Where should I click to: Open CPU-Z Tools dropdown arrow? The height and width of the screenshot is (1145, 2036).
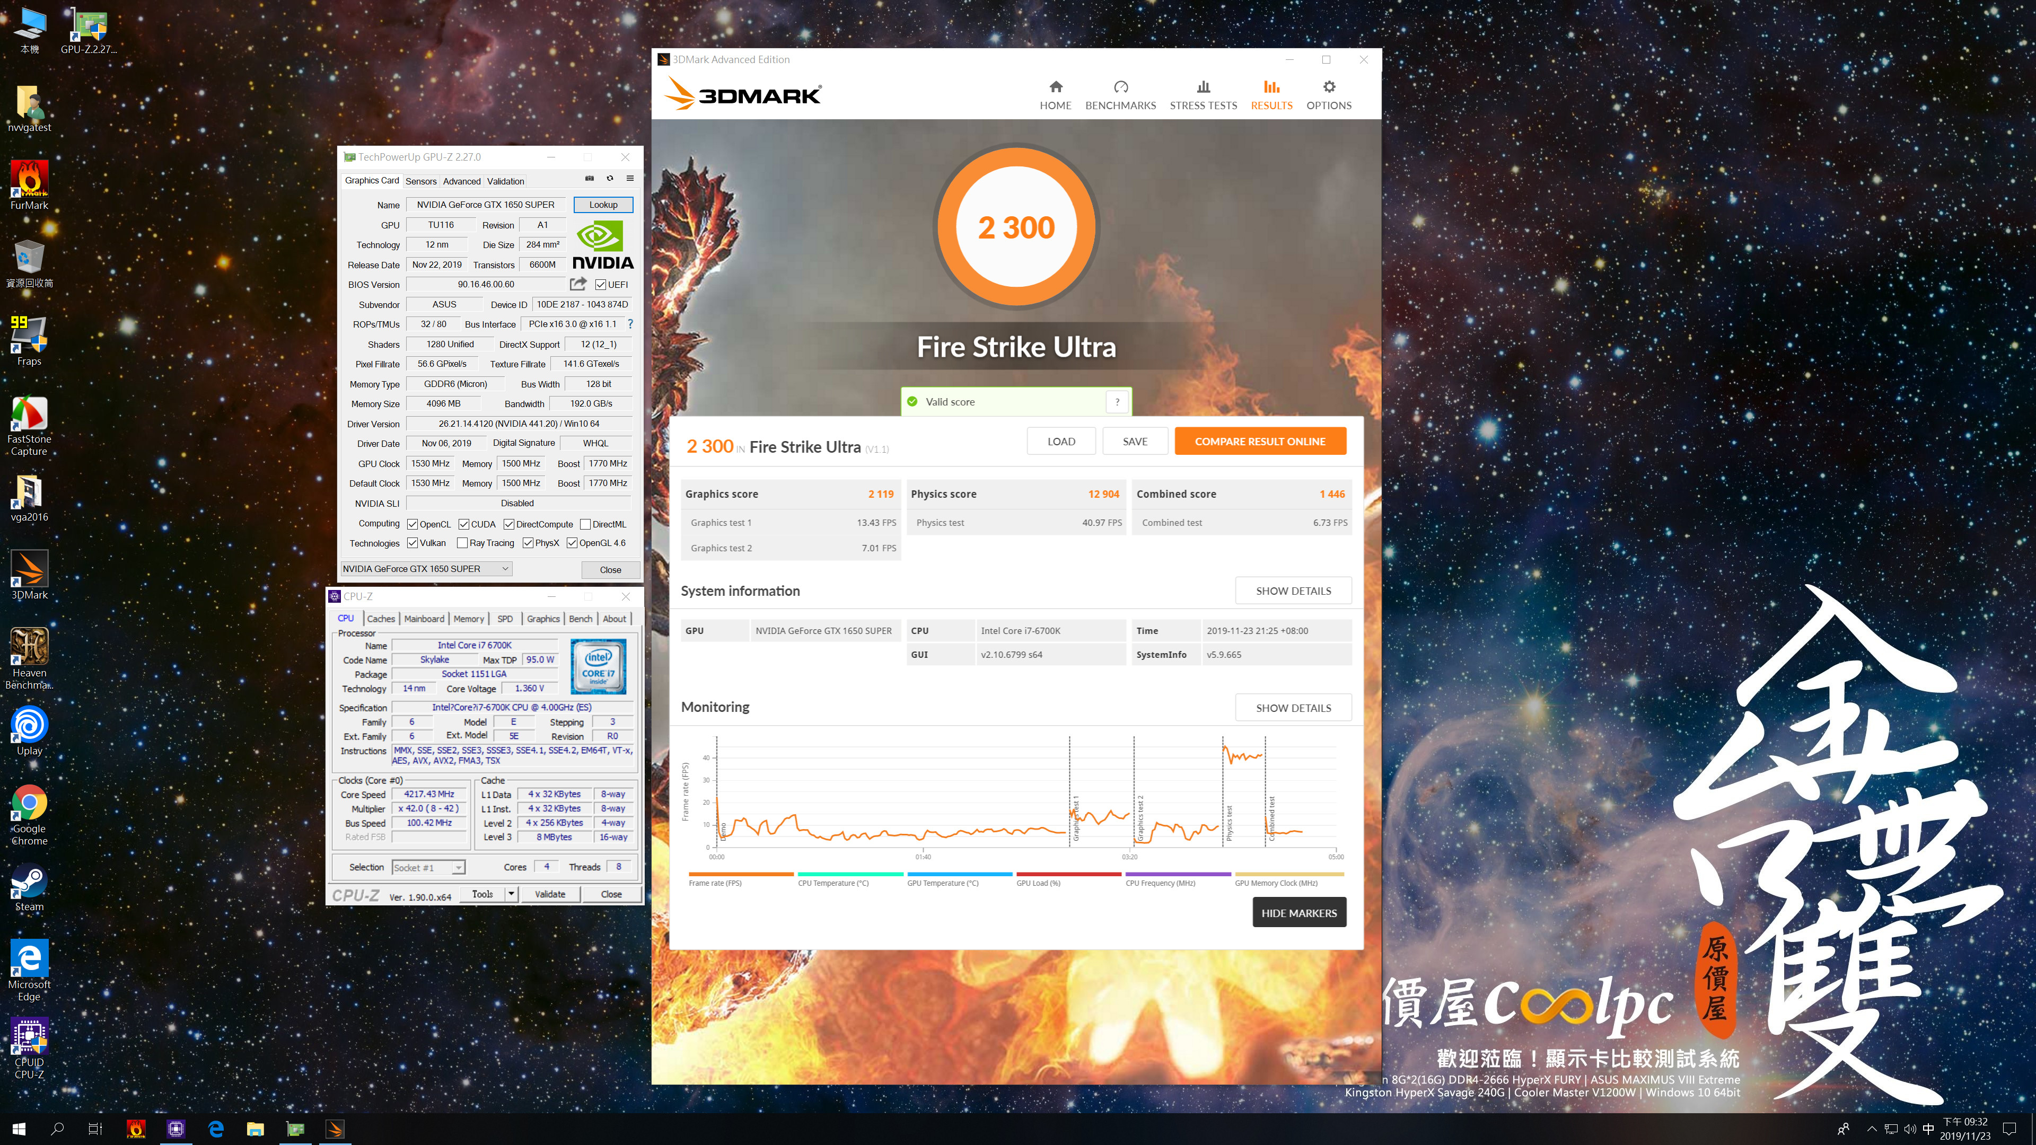pyautogui.click(x=512, y=894)
